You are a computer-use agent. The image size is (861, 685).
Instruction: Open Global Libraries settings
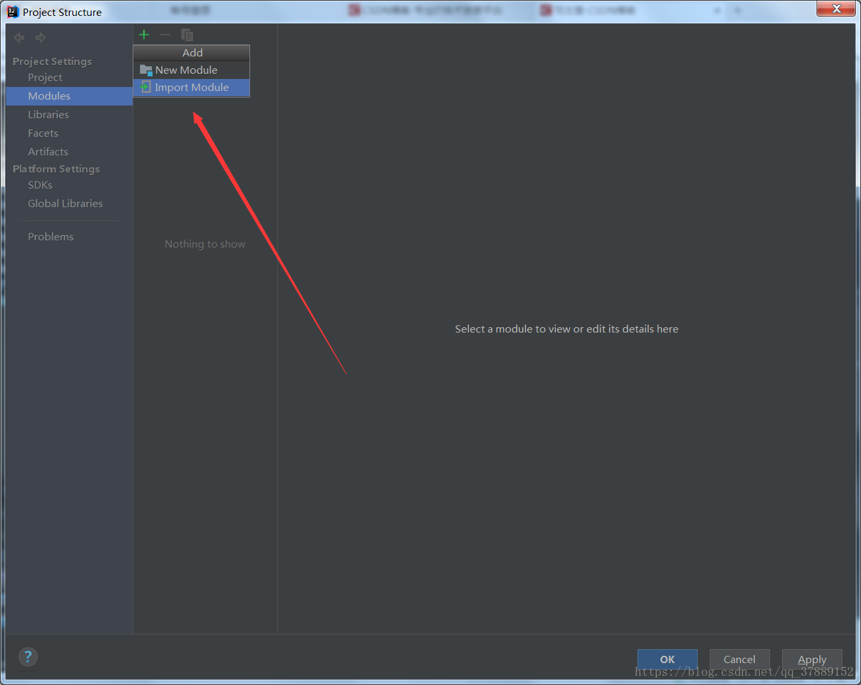(65, 204)
